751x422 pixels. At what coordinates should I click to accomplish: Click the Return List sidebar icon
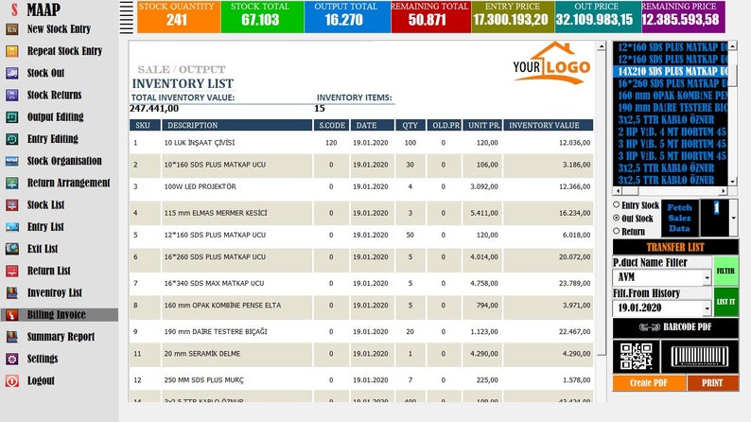(x=12, y=272)
